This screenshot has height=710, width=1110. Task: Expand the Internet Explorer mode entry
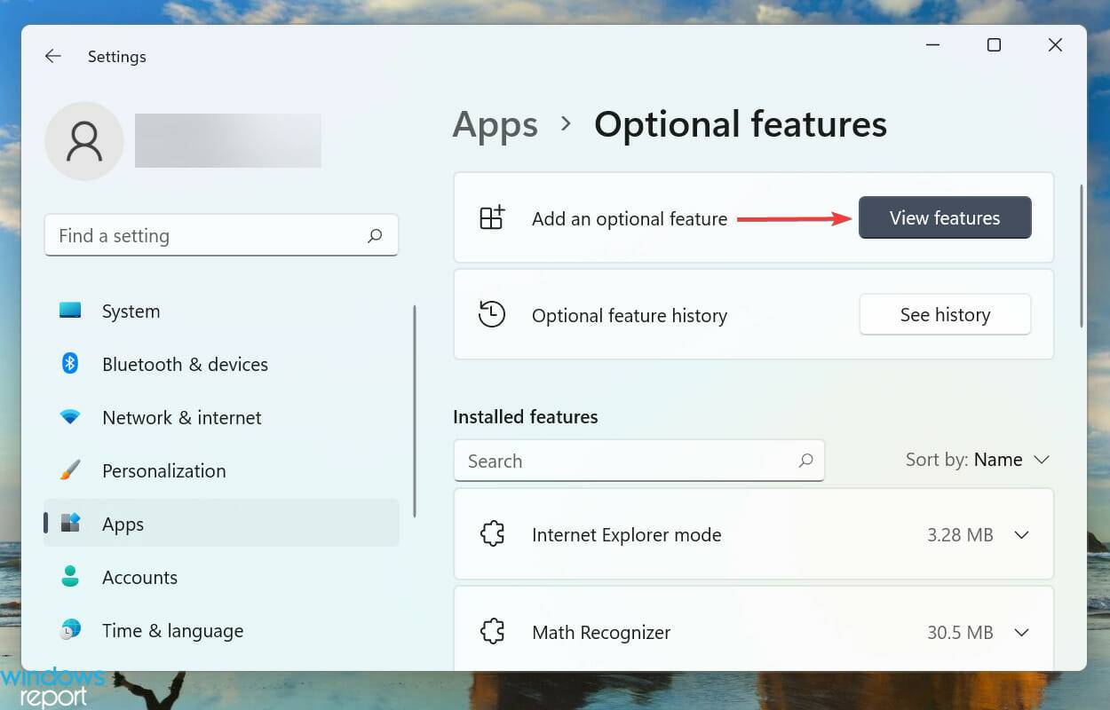[1021, 534]
